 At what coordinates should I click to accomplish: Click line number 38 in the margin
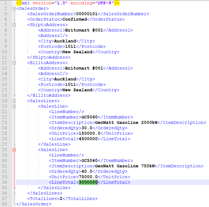click(6, 204)
